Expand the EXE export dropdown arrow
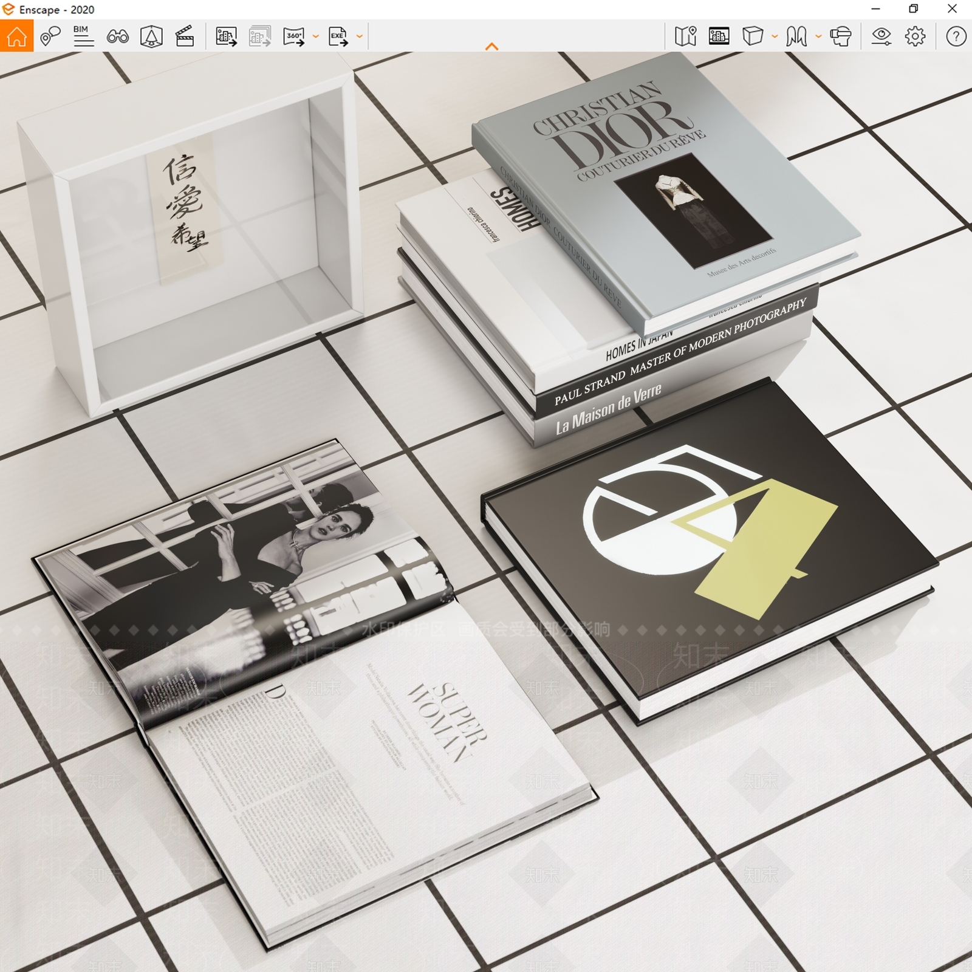This screenshot has height=972, width=972. (x=359, y=36)
